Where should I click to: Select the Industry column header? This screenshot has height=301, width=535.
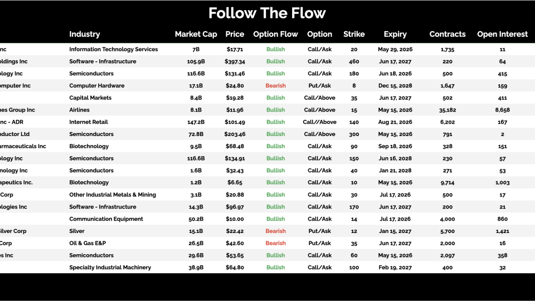click(x=85, y=34)
